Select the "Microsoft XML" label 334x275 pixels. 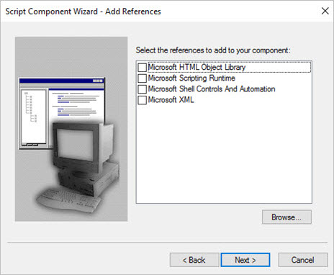(171, 99)
